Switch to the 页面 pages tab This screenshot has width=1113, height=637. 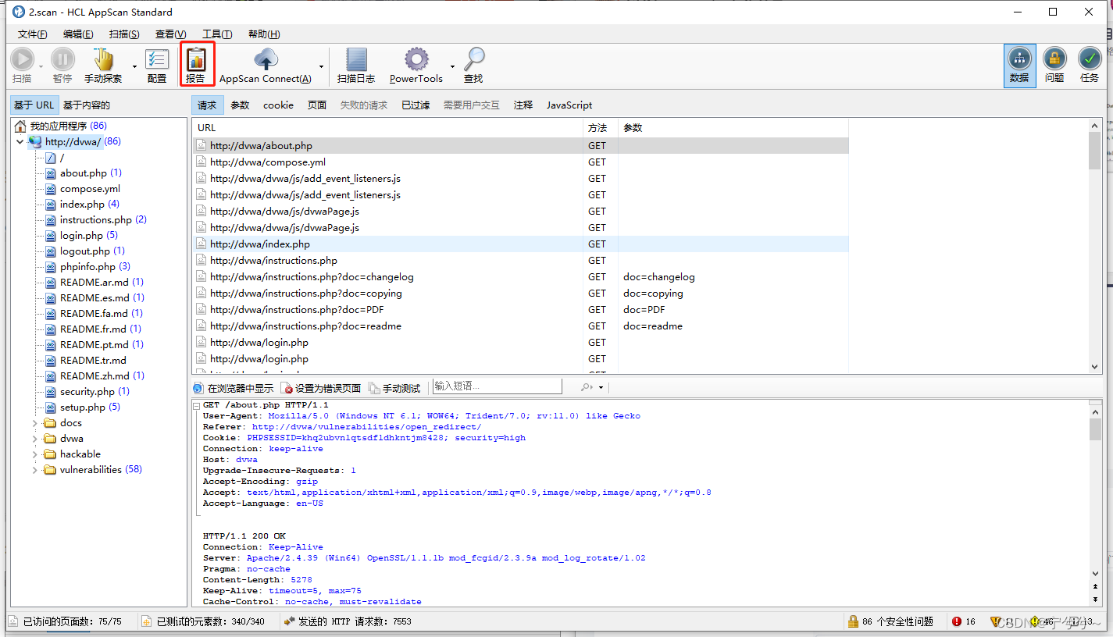[317, 105]
